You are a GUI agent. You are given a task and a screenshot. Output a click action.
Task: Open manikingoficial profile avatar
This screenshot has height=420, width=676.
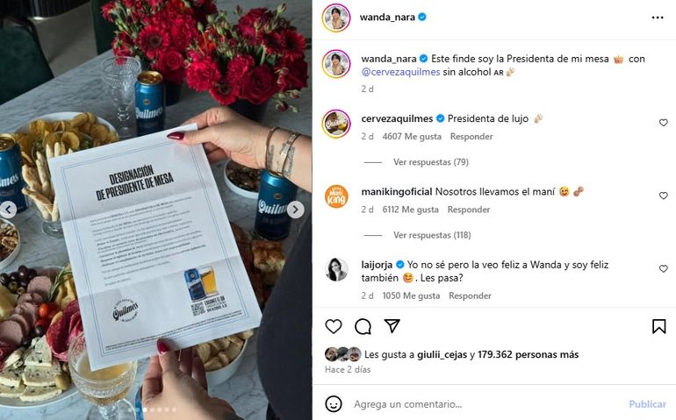(336, 196)
